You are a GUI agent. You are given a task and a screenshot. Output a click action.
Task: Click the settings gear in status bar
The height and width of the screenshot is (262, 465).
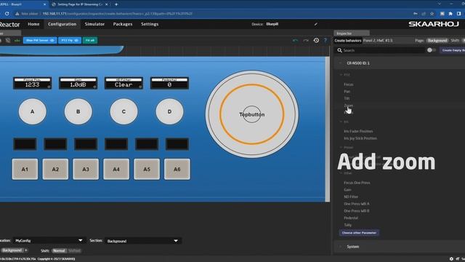tap(451, 259)
